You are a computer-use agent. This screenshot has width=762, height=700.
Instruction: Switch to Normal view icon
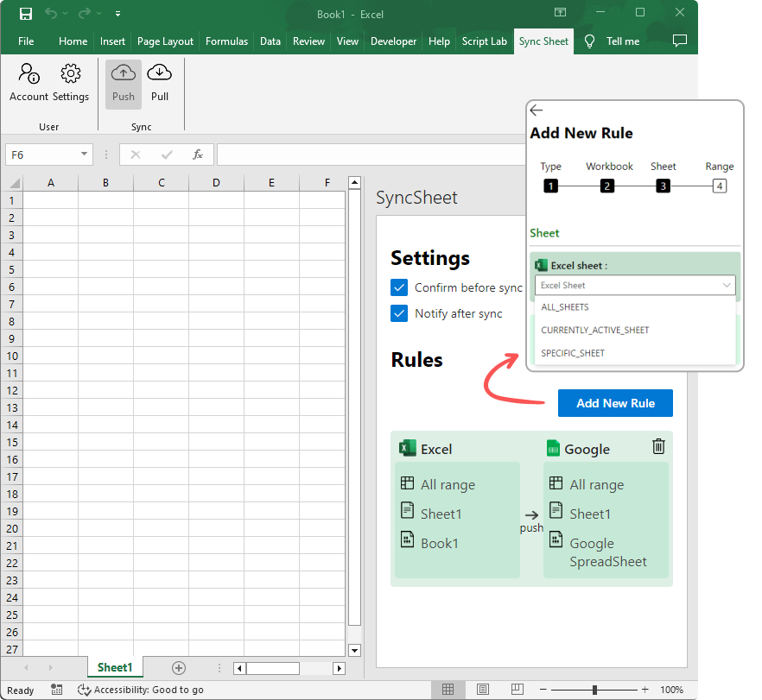tap(448, 690)
